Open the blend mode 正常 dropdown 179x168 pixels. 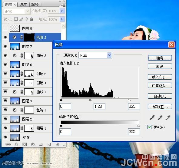click(x=28, y=11)
